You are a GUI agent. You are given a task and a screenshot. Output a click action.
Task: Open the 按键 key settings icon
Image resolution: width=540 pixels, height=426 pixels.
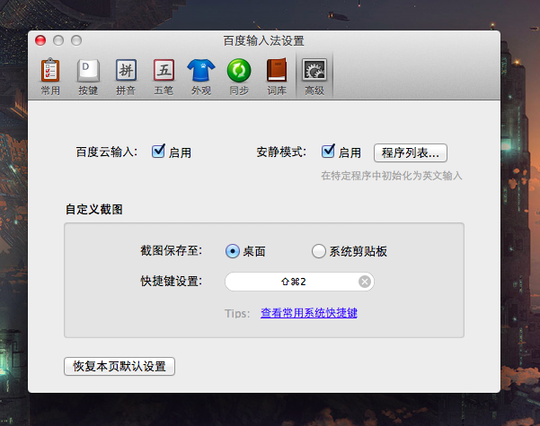coord(88,76)
